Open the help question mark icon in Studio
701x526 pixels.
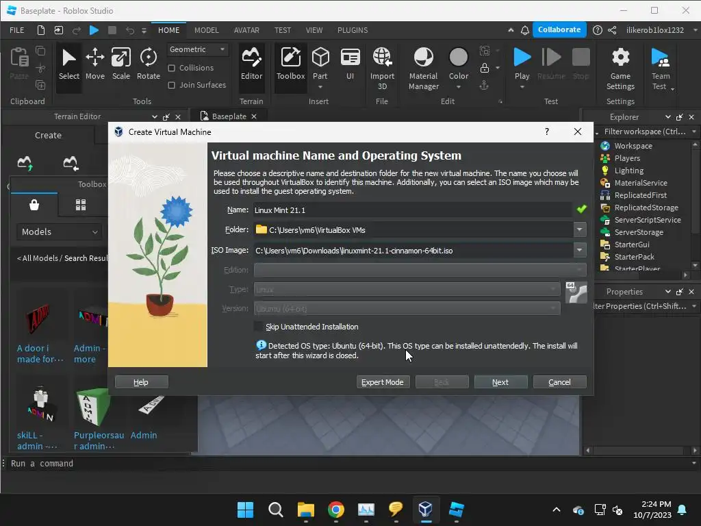tap(597, 30)
